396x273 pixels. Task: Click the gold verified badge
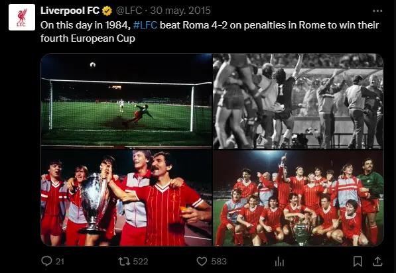107,11
